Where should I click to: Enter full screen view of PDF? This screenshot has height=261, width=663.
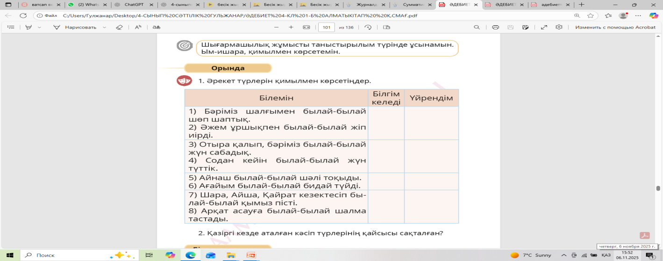click(544, 27)
